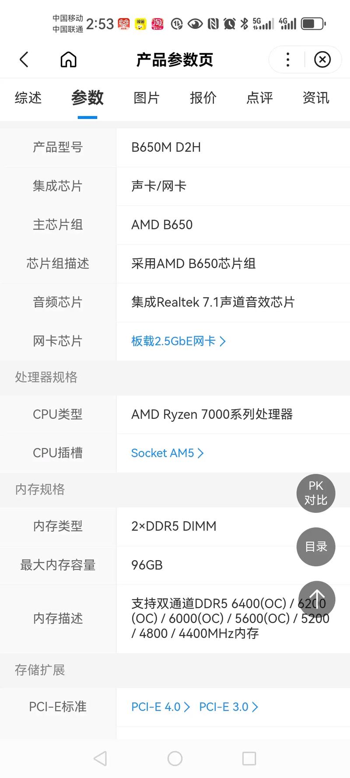Tap the PK对比 comparison button
The image size is (350, 778).
pos(316,493)
